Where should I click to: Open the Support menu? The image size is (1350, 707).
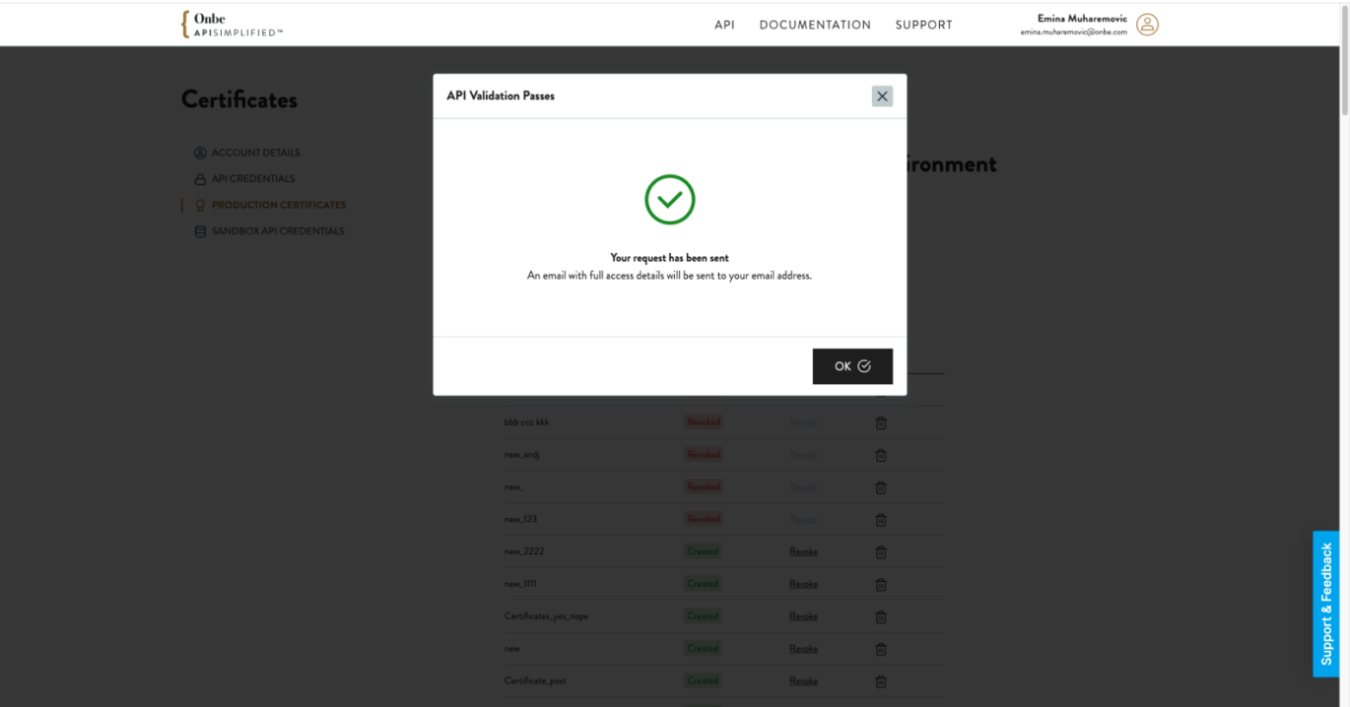923,25
